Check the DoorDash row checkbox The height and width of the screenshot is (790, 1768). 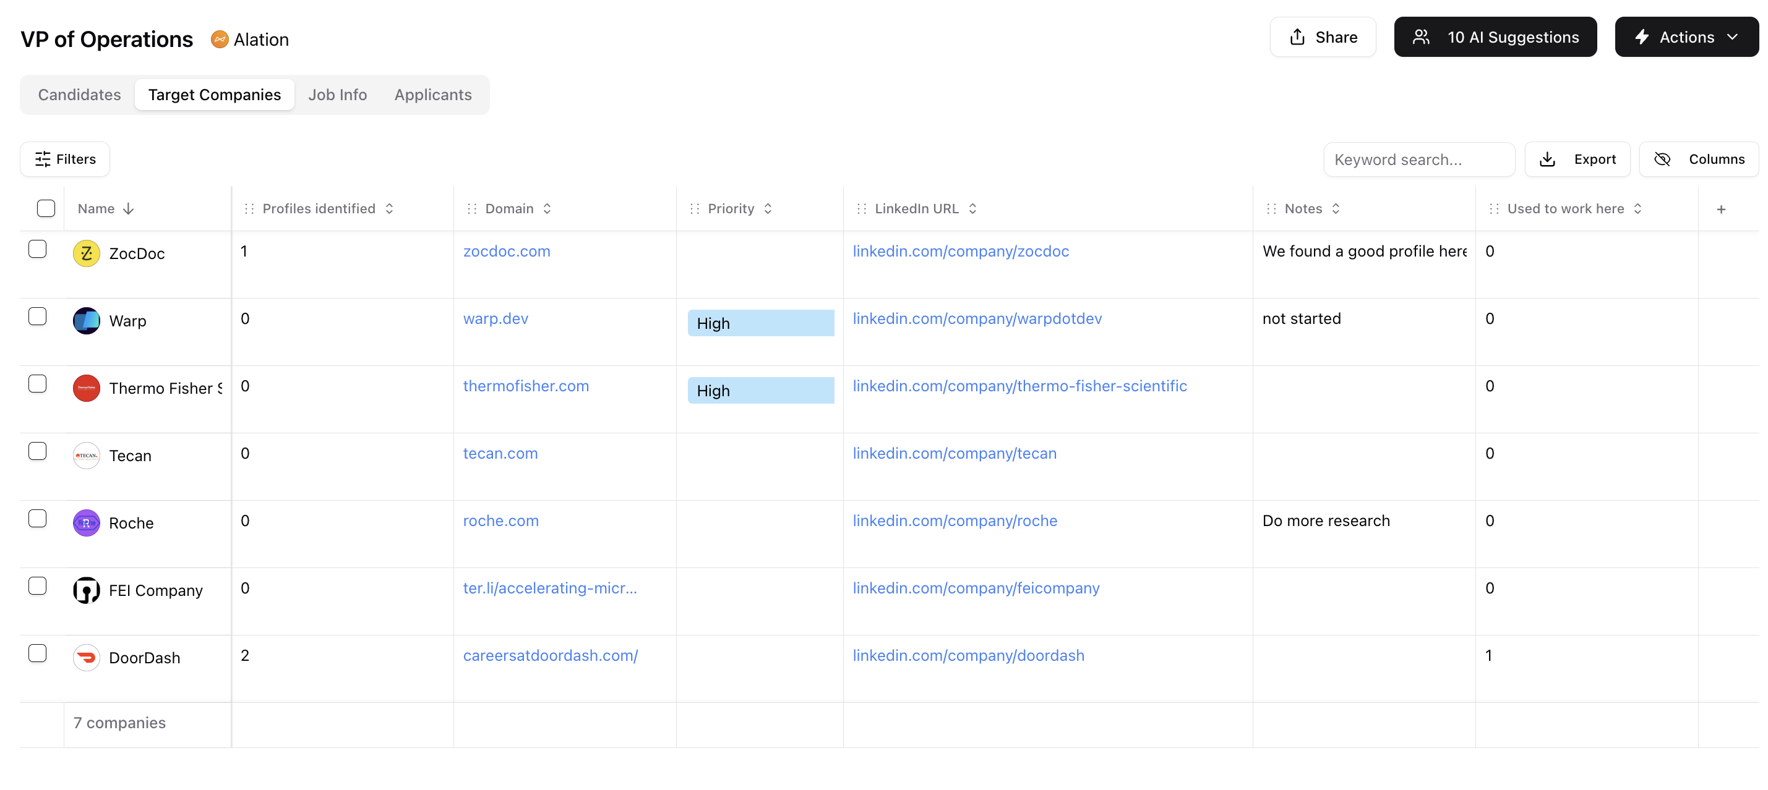click(38, 653)
